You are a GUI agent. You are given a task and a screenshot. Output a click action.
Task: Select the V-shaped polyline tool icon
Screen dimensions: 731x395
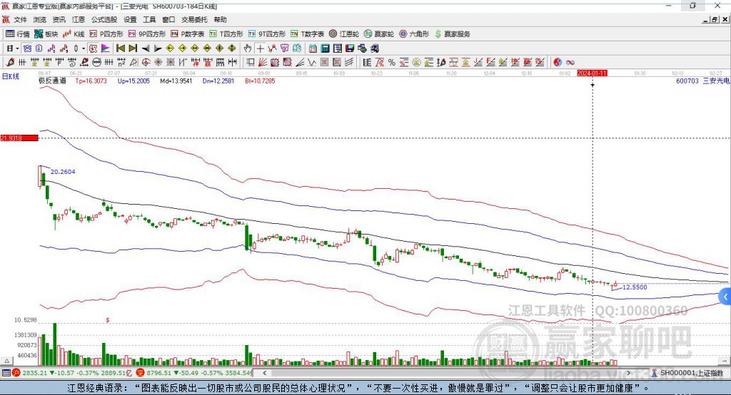coord(312,63)
